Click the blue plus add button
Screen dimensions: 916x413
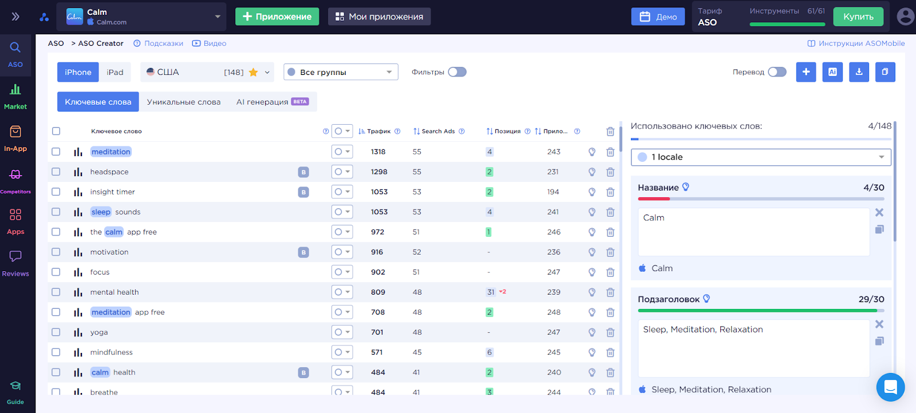pos(806,72)
